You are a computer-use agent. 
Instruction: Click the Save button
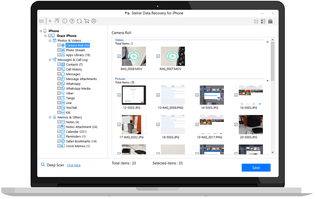tap(256, 168)
